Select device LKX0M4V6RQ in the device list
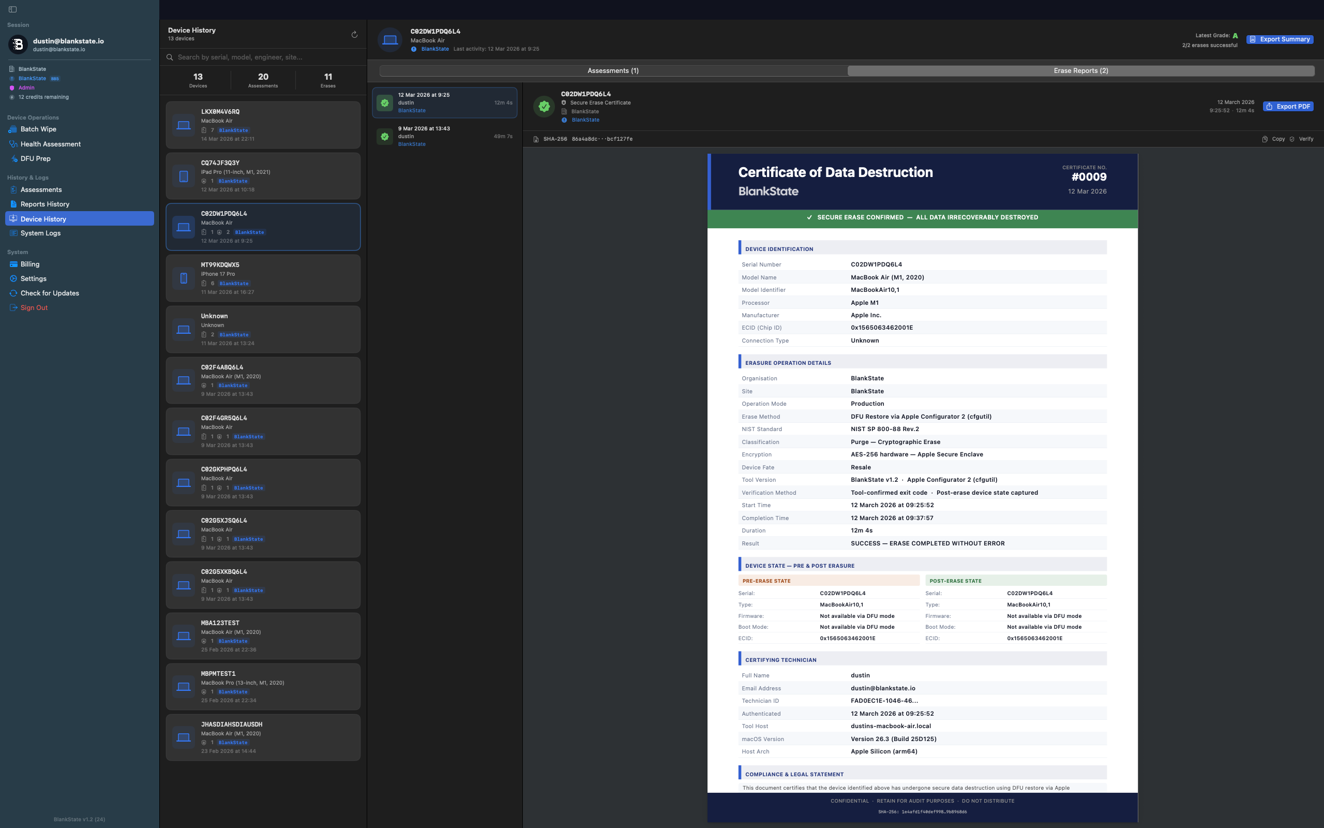 263,125
